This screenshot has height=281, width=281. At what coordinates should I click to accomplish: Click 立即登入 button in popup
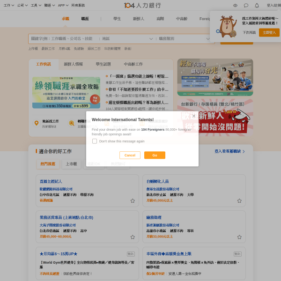pyautogui.click(x=269, y=32)
